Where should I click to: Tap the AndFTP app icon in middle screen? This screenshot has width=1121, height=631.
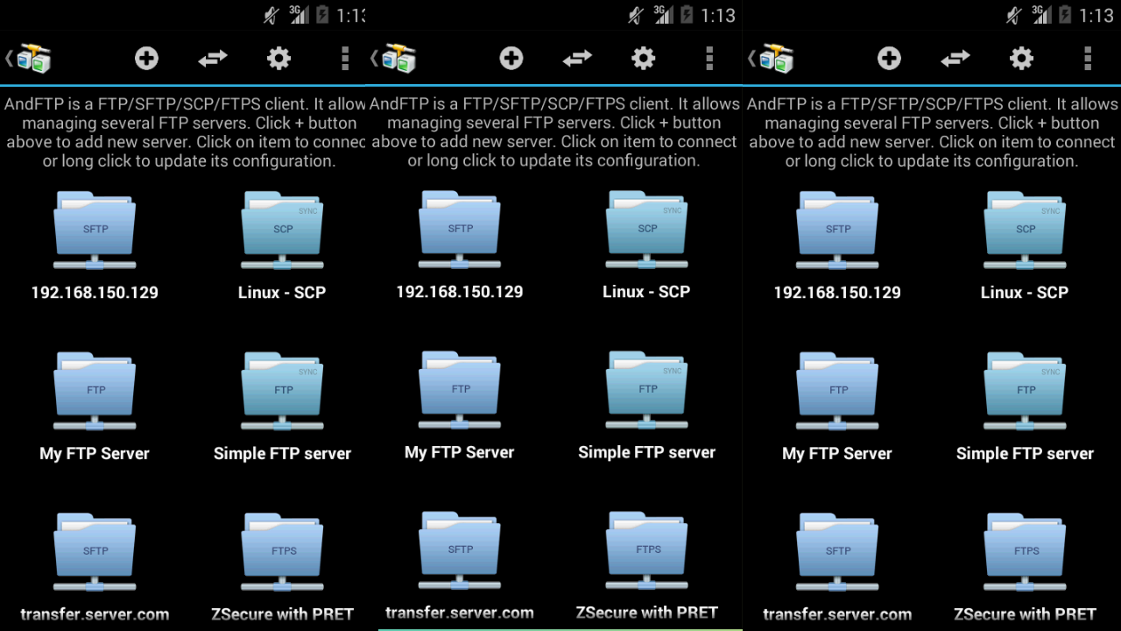coord(398,59)
